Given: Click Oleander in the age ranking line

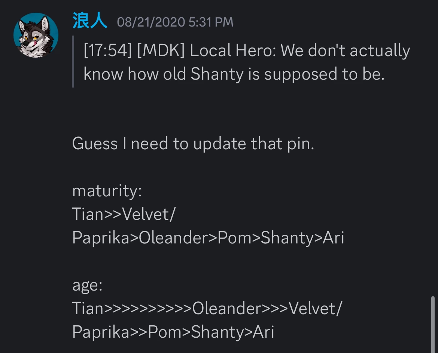Looking at the screenshot, I should (x=226, y=309).
